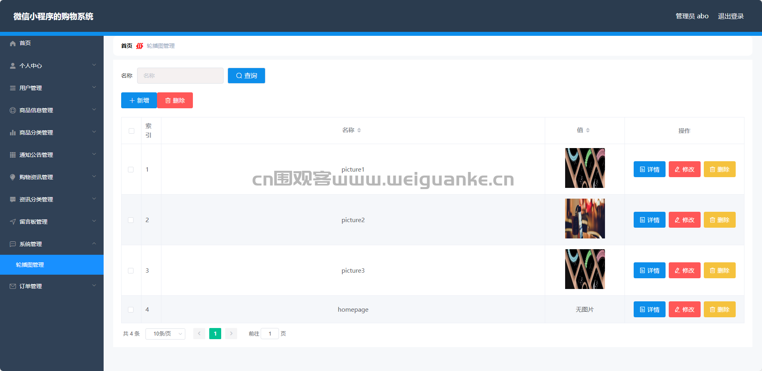The height and width of the screenshot is (371, 762).
Task: Click the message icon beside 系统管理
Action: point(13,244)
